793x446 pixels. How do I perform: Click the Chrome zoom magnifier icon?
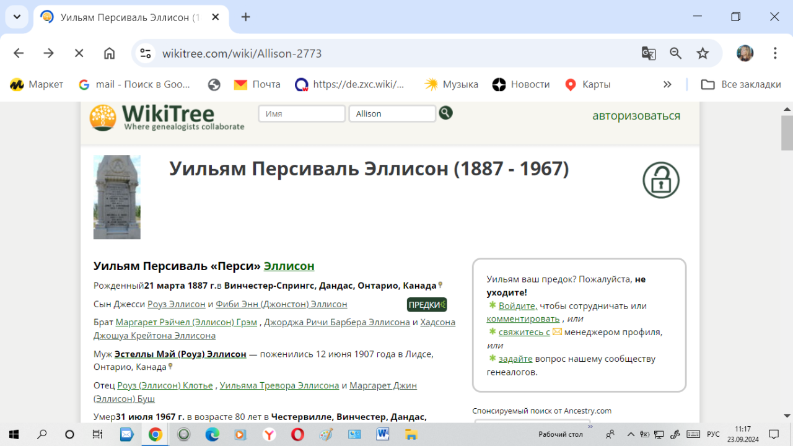(676, 53)
